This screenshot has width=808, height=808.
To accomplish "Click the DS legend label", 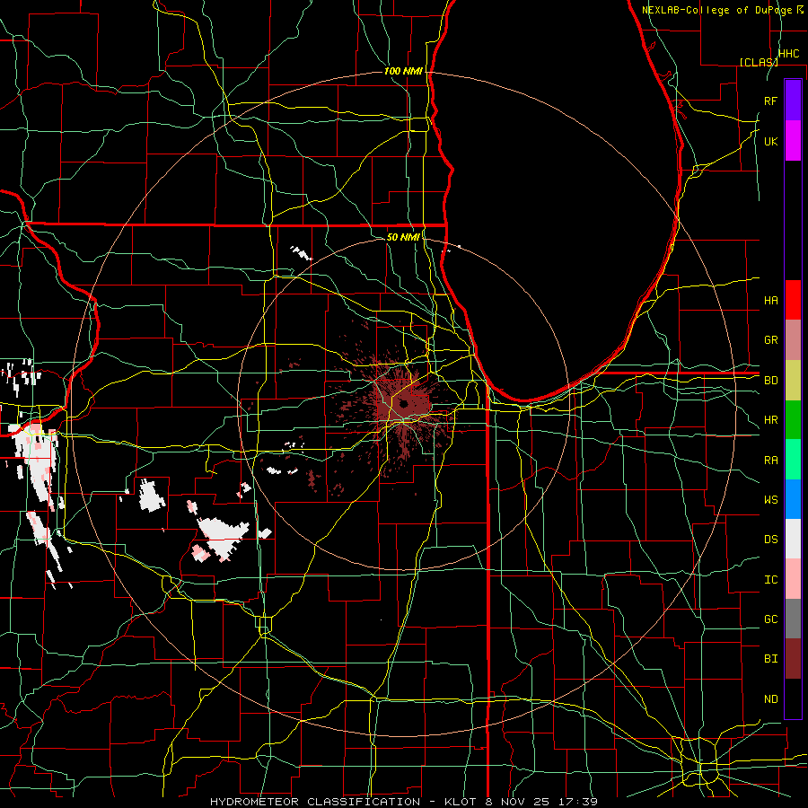I will click(771, 540).
